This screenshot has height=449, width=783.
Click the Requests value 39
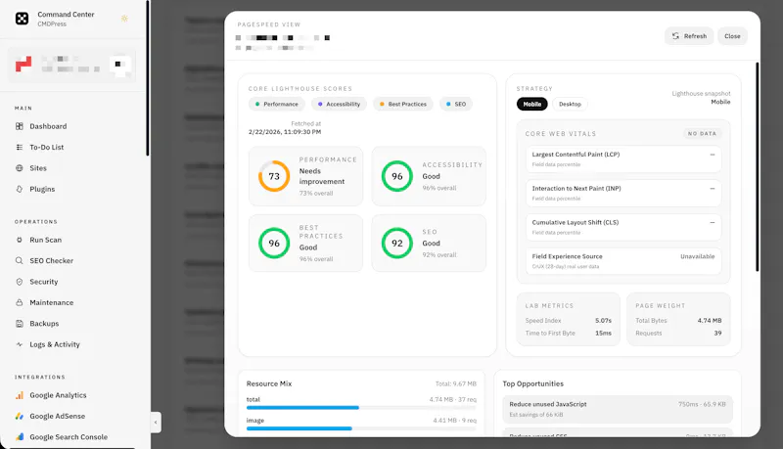717,333
